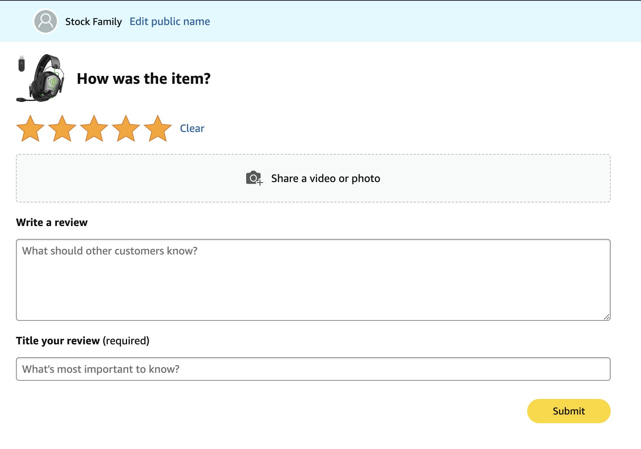Click the Write a review label
The height and width of the screenshot is (449, 641).
(x=52, y=222)
